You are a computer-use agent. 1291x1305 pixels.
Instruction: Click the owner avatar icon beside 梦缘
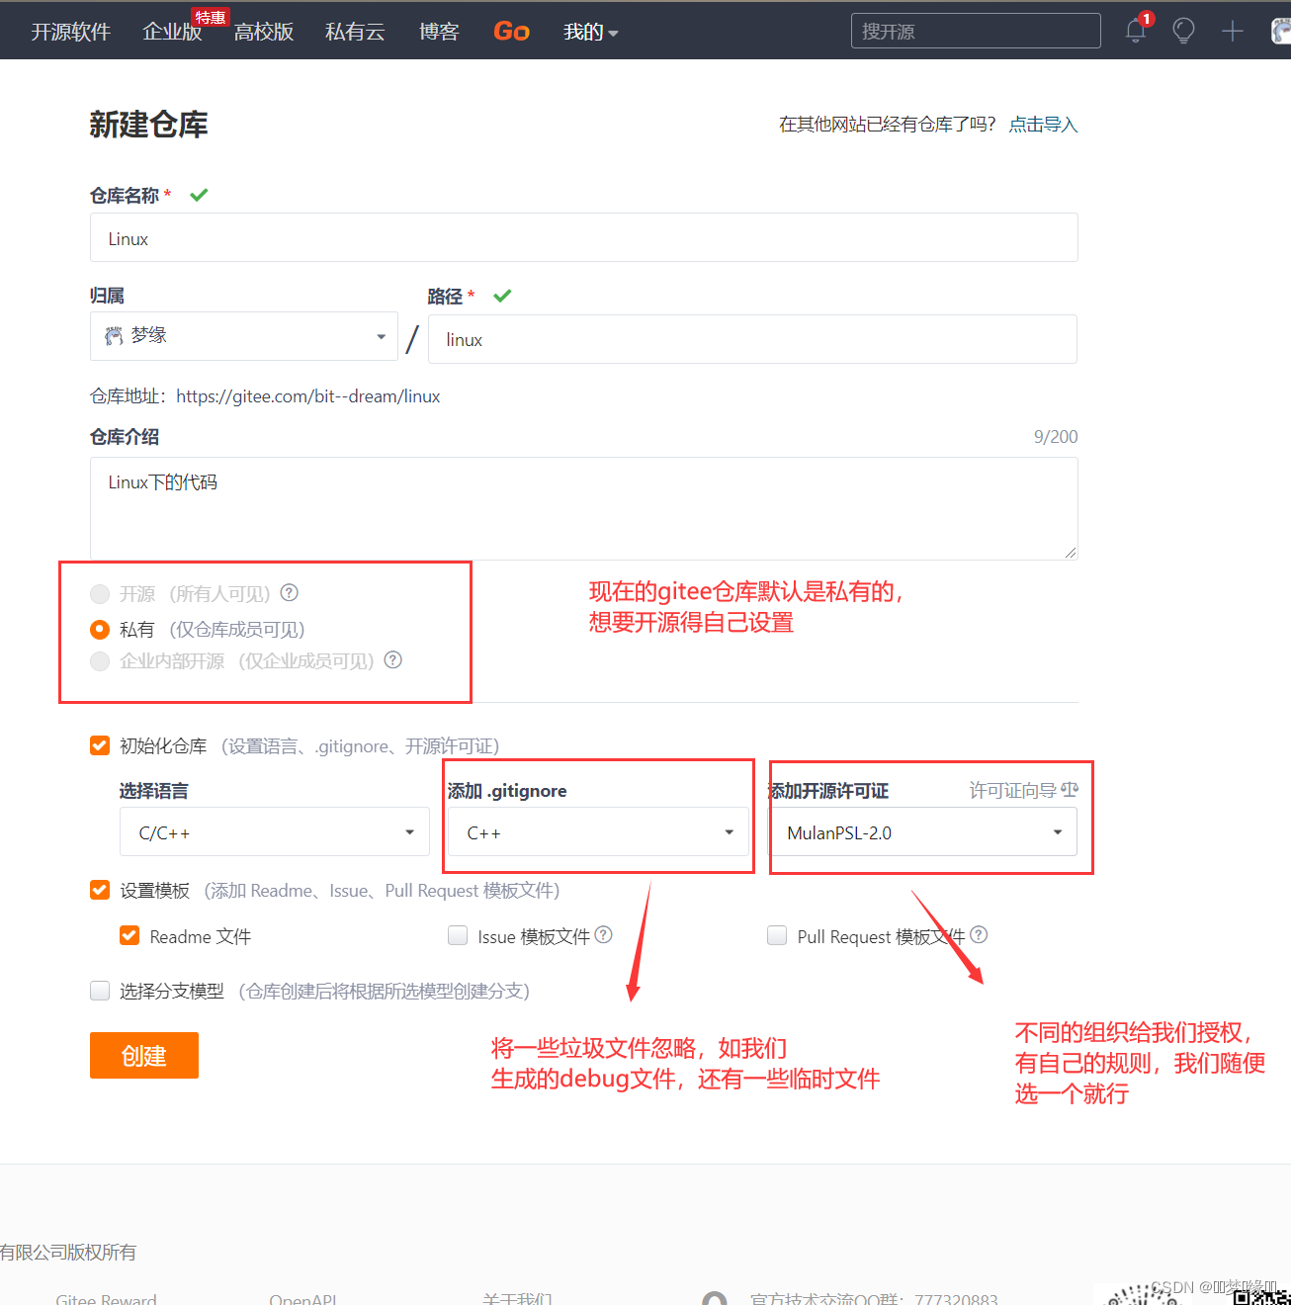coord(115,336)
